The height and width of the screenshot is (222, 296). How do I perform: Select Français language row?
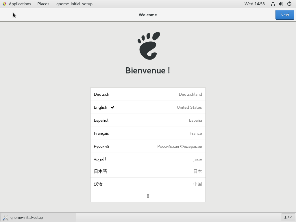(148, 133)
